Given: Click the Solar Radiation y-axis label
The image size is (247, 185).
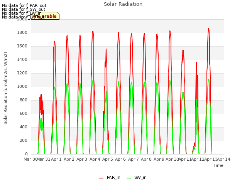Looking at the screenshot, I should coord(5,88).
